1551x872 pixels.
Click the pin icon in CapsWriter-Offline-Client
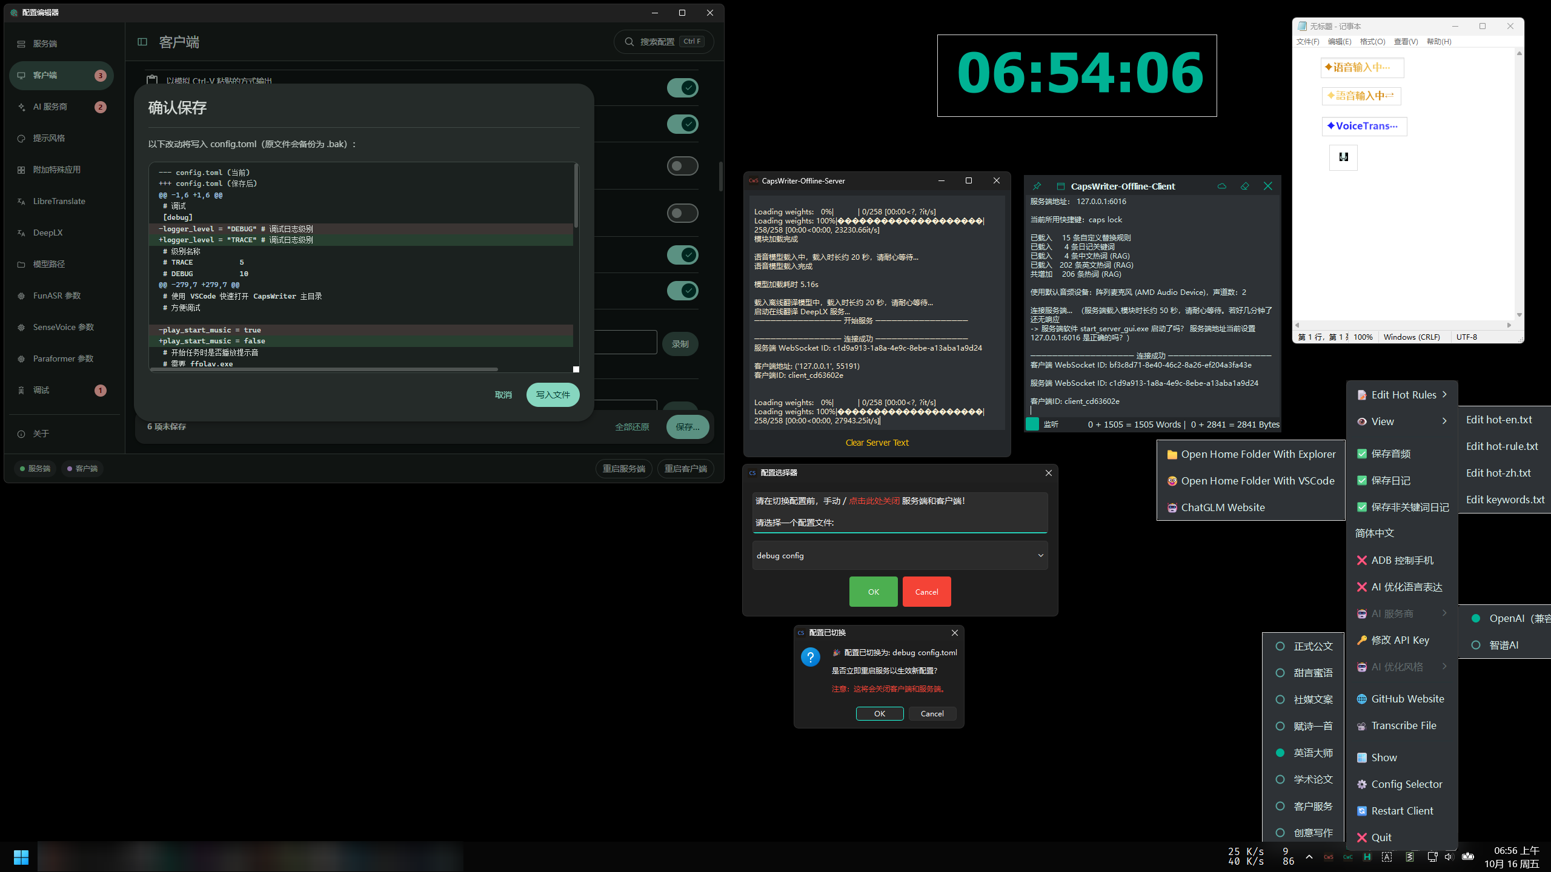1037,186
